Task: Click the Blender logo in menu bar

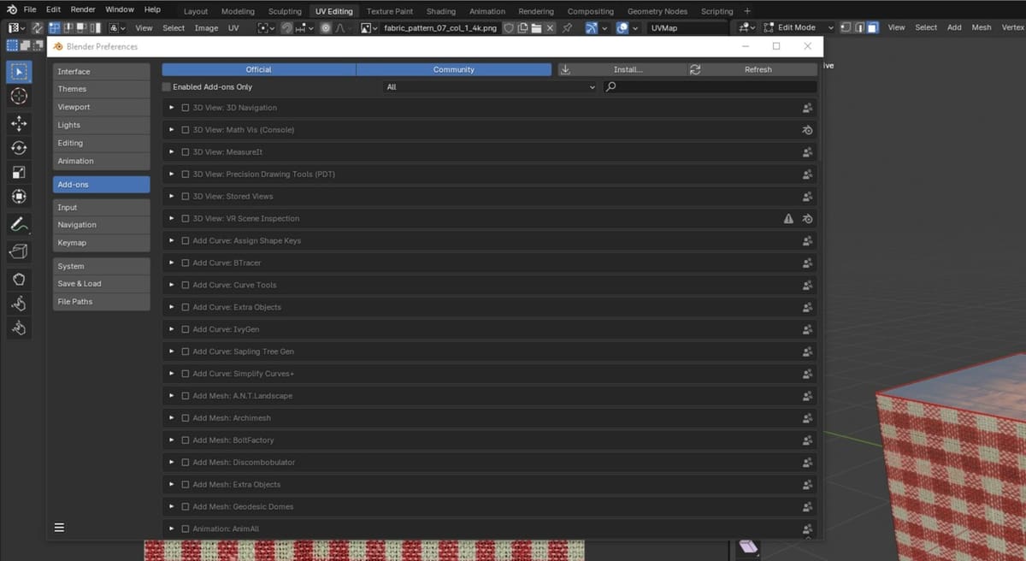Action: 11,9
